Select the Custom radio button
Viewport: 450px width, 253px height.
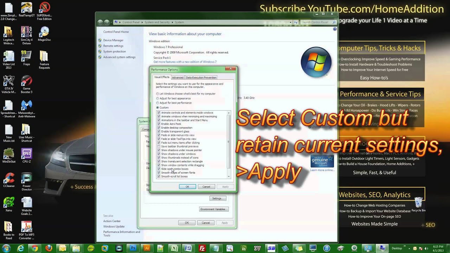click(157, 108)
